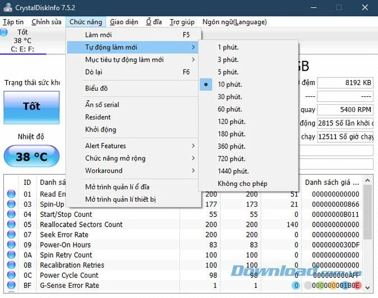This screenshot has height=298, width=378.
Task: Click the 8192 KB buffer size field
Action: (345, 83)
